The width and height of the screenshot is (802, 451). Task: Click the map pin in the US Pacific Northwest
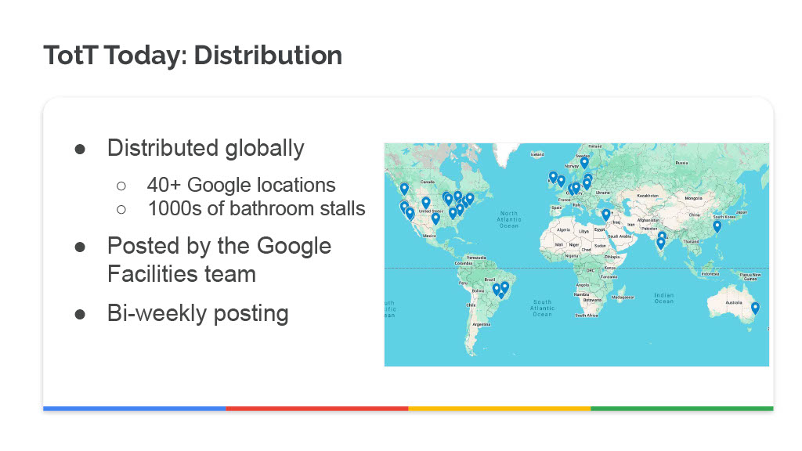click(x=404, y=189)
